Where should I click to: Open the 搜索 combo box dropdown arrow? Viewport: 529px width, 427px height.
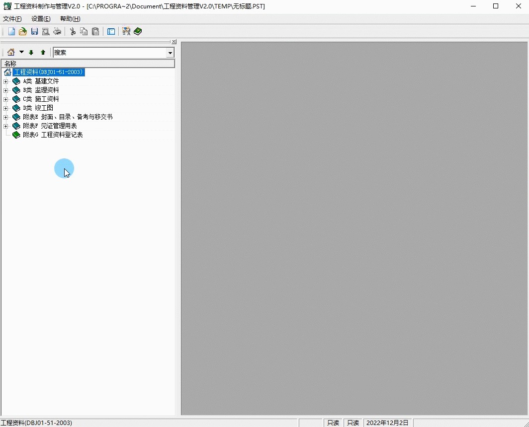pyautogui.click(x=170, y=53)
